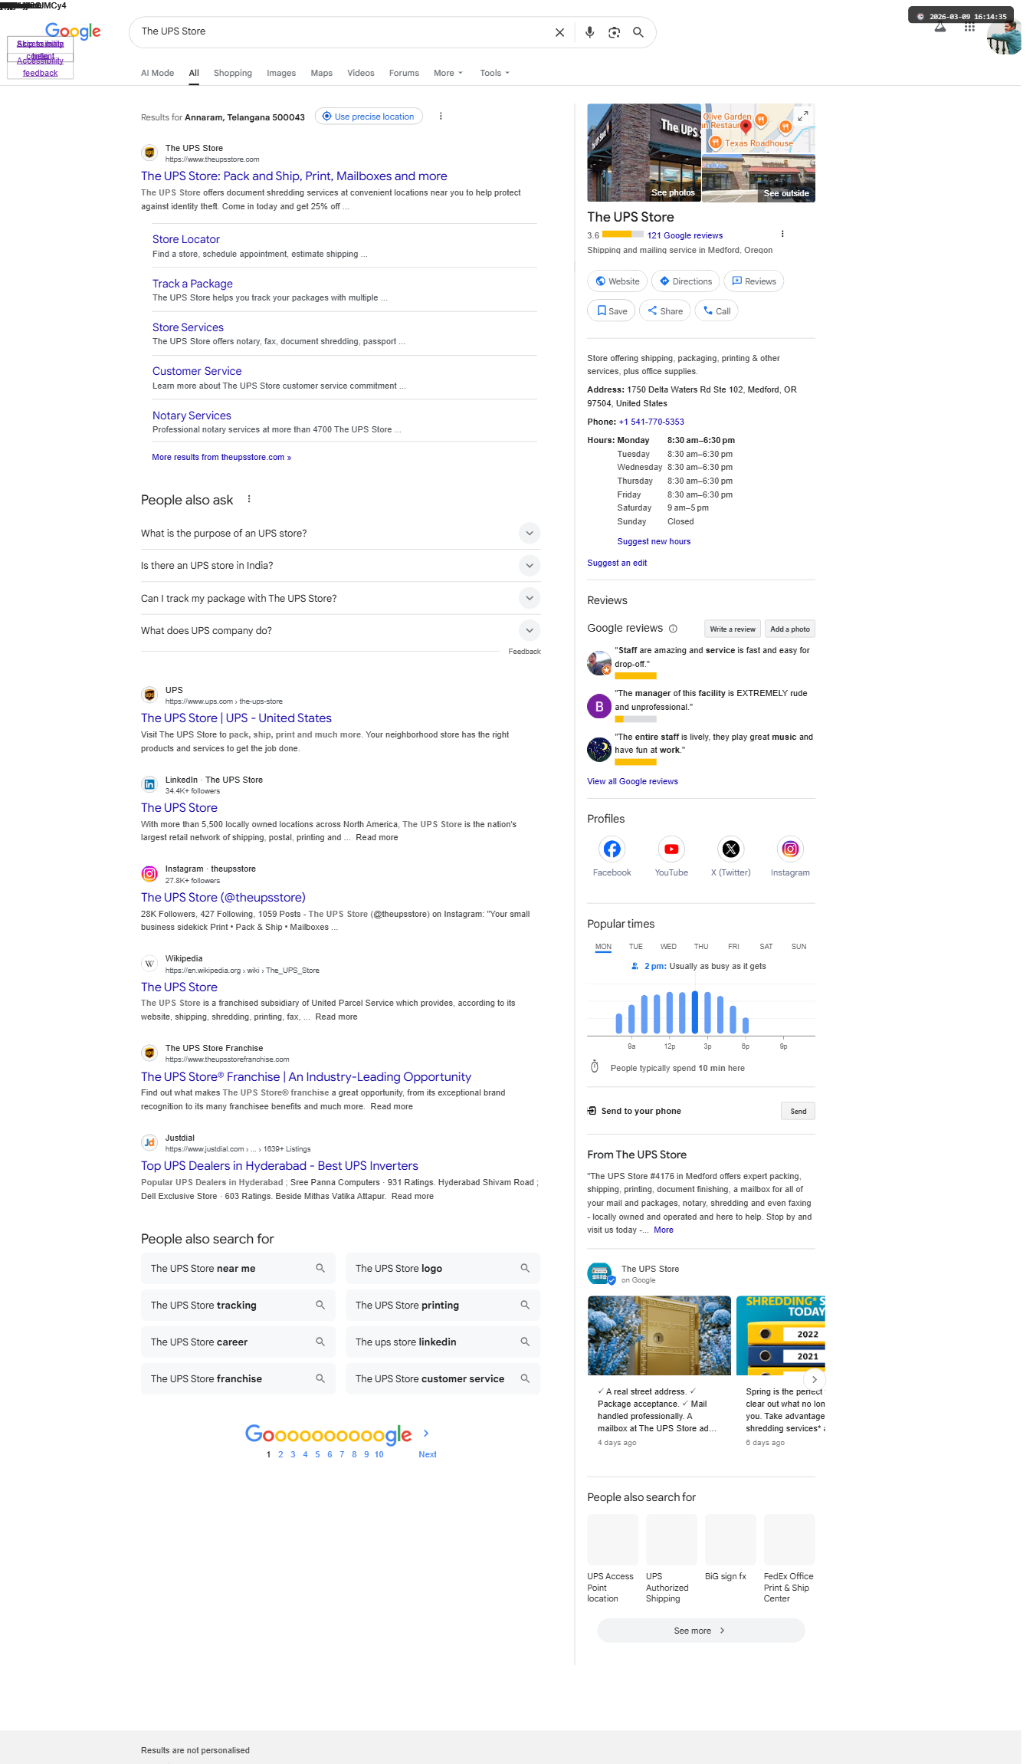Screen dimensions: 1033x1764
Task: Open 'See photos' store thumbnail
Action: coord(644,153)
